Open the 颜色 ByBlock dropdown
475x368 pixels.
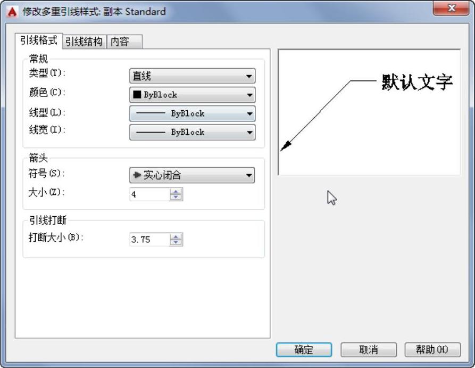(192, 95)
